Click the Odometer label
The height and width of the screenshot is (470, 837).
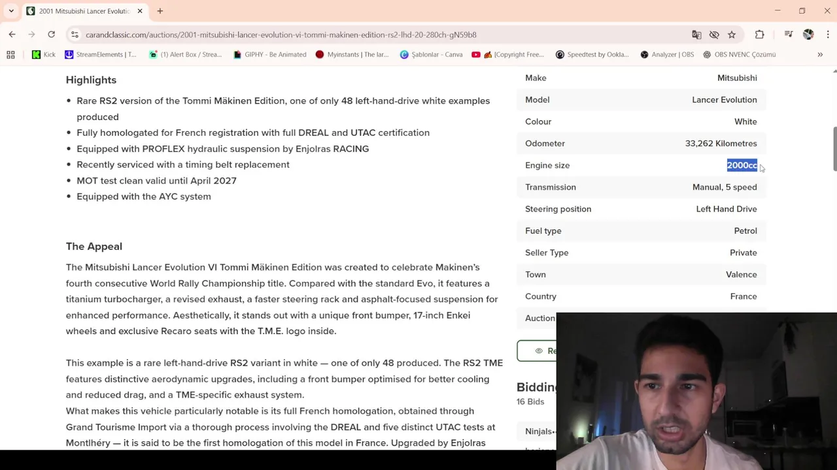coord(545,144)
